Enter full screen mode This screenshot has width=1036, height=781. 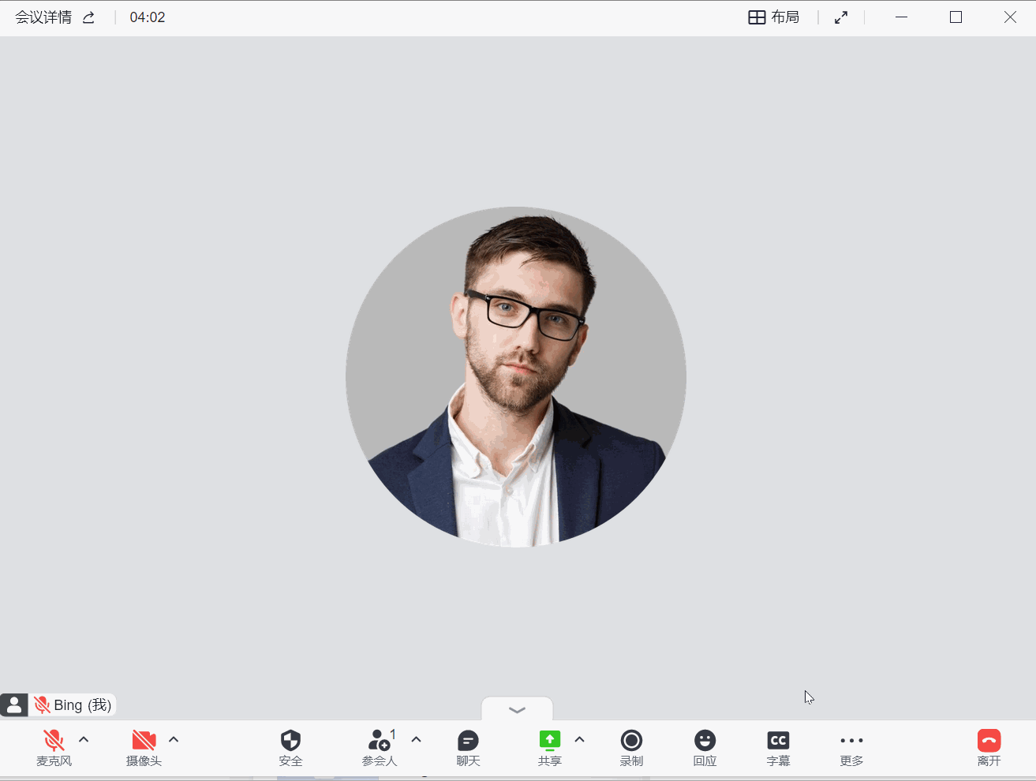(x=841, y=17)
